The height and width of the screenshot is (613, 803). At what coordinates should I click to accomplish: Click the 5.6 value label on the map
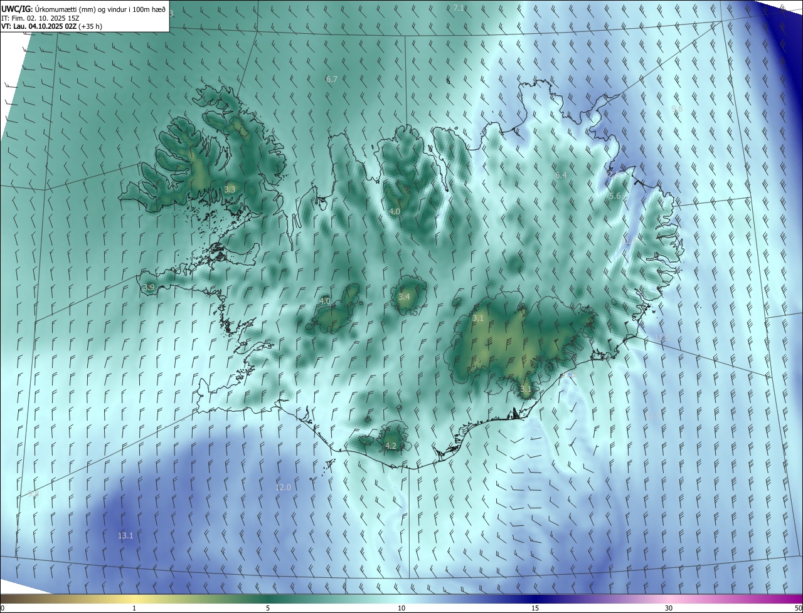click(x=615, y=196)
